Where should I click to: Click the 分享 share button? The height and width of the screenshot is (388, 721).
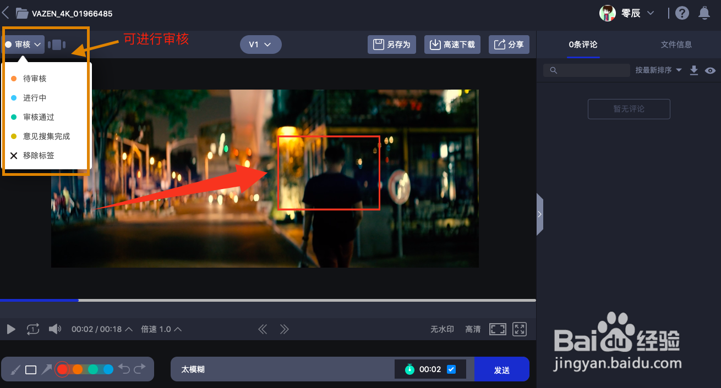509,45
